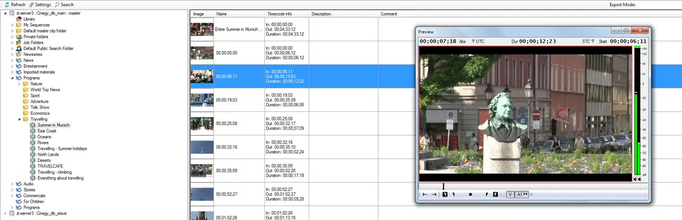This screenshot has height=220, width=682.
Task: Click the Sport folder
Action: pyautogui.click(x=35, y=96)
